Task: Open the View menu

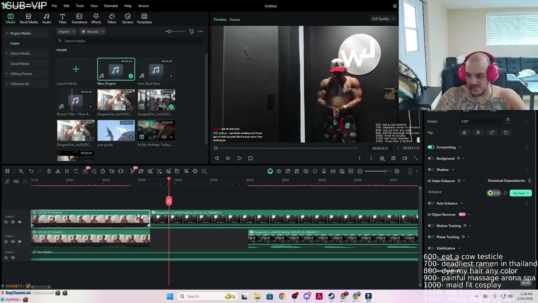Action: (x=94, y=6)
